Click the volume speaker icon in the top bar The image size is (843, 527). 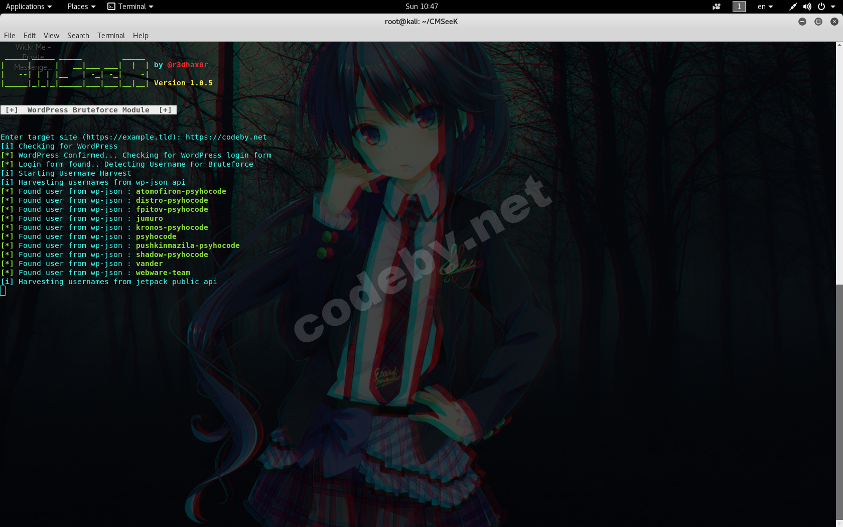807,7
